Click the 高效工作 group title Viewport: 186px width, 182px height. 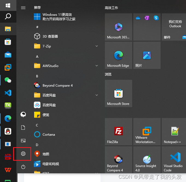pos(111,8)
